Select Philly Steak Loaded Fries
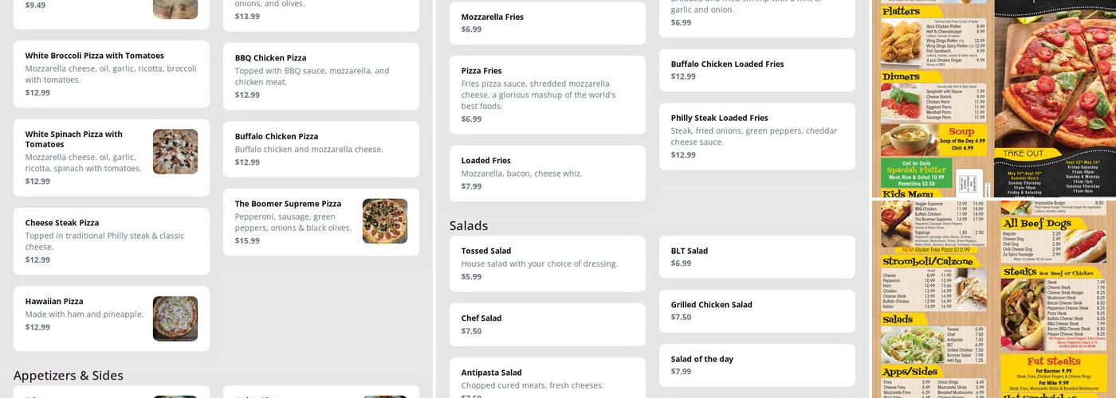Screen dimensions: 1116x398 (x=756, y=136)
